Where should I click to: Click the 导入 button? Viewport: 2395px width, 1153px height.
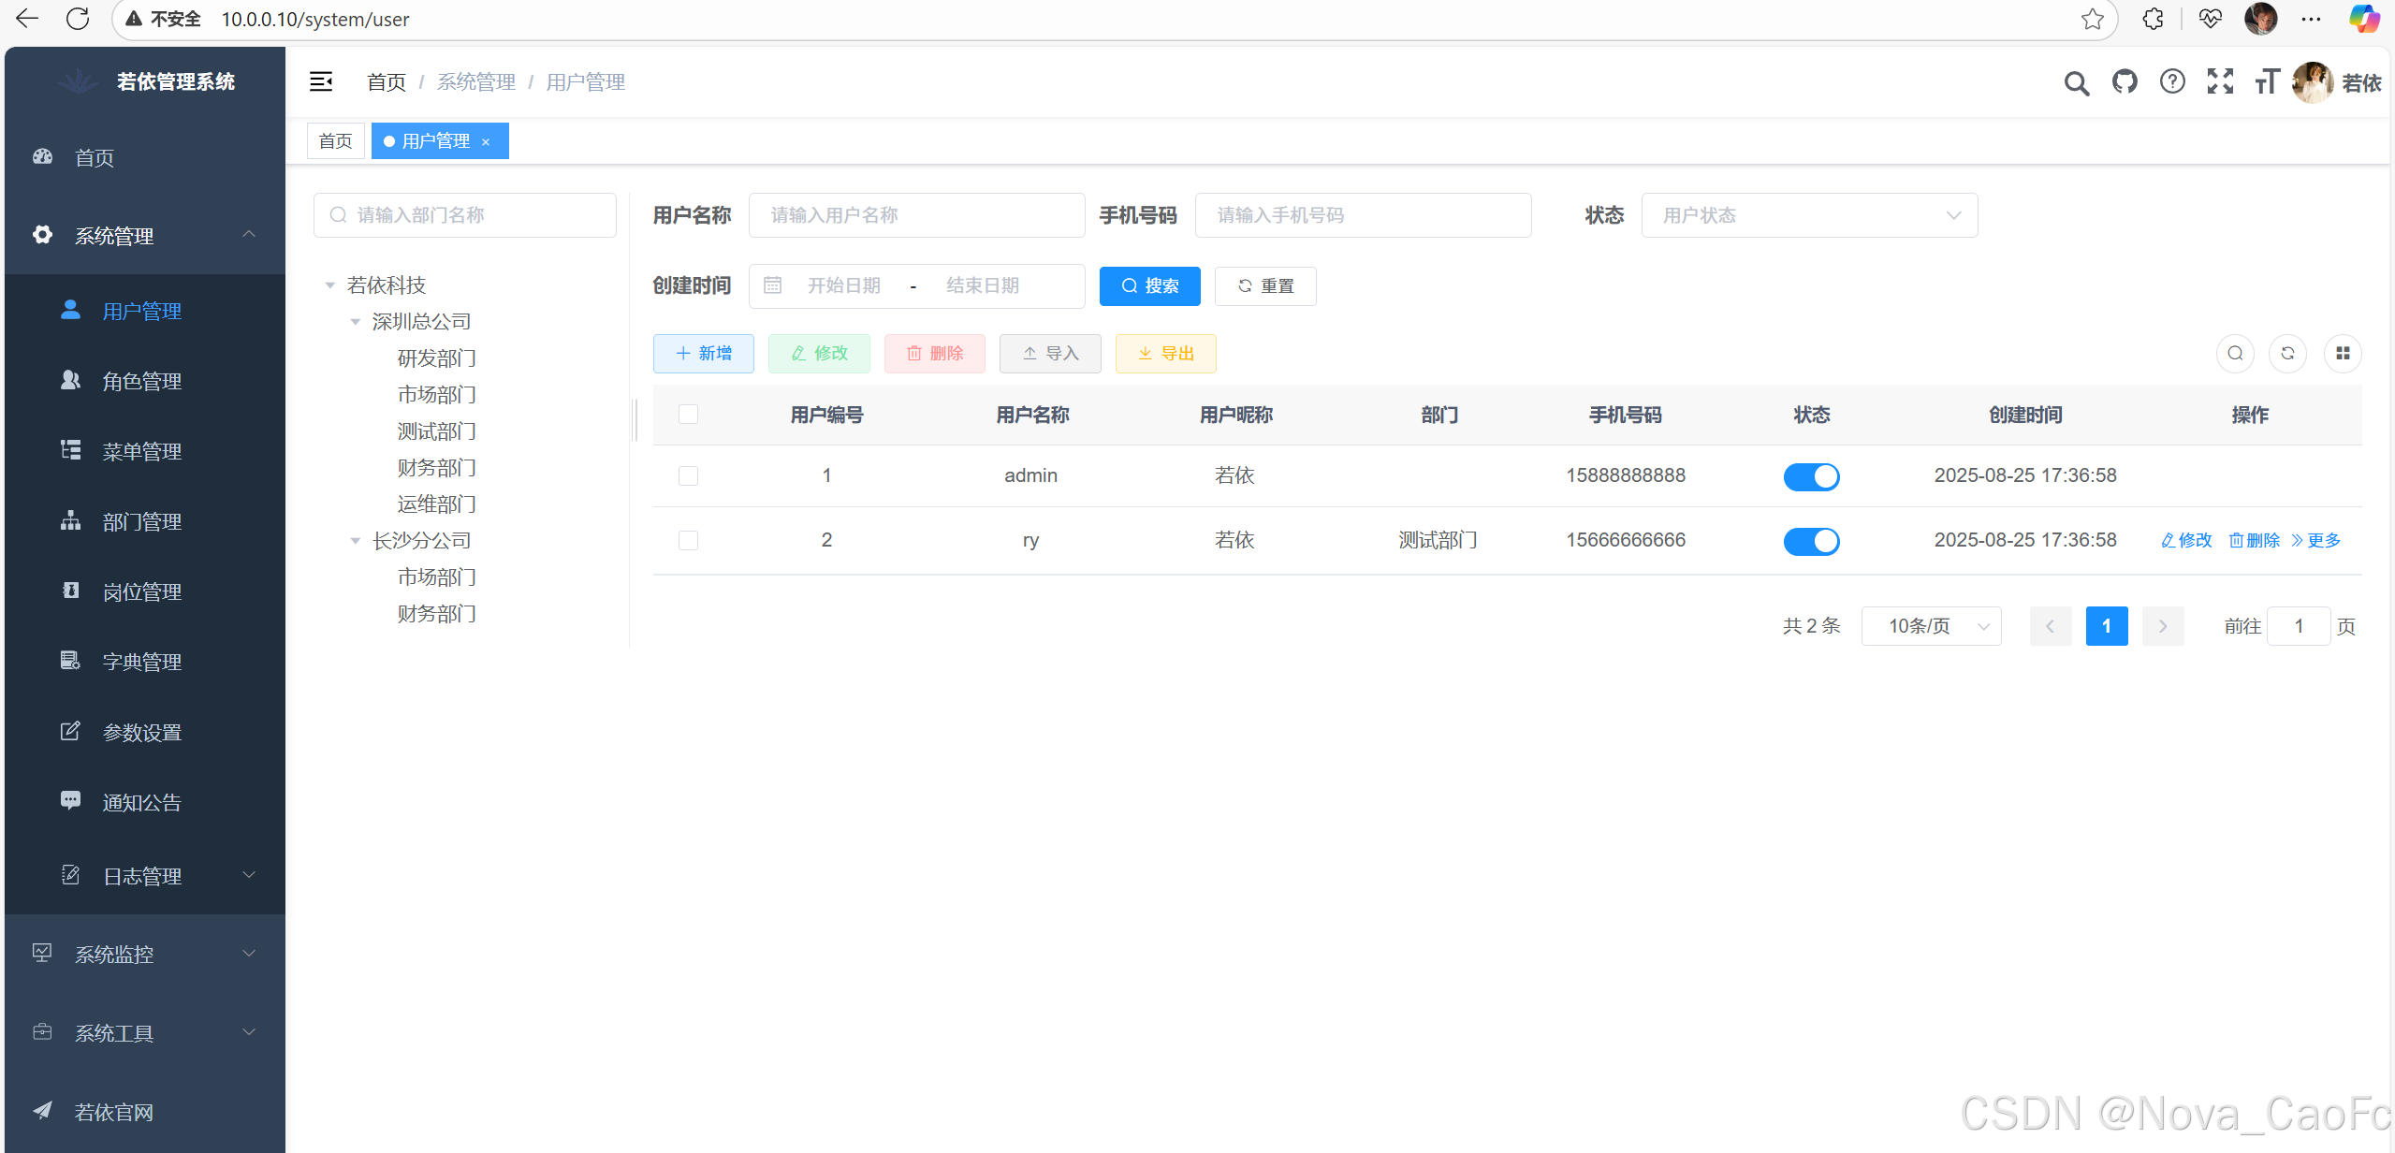(x=1050, y=354)
